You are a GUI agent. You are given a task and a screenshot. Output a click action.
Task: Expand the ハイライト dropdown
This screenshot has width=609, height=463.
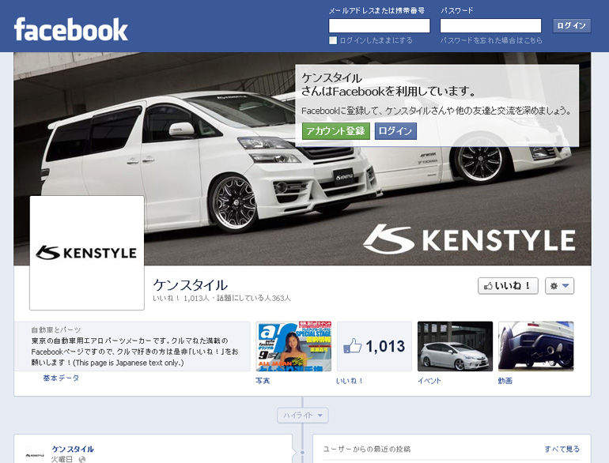click(303, 416)
